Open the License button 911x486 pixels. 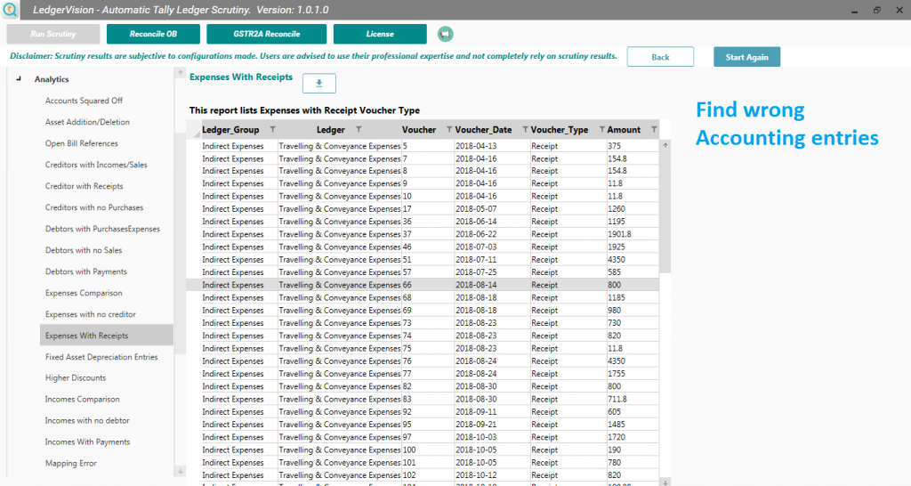(x=380, y=34)
